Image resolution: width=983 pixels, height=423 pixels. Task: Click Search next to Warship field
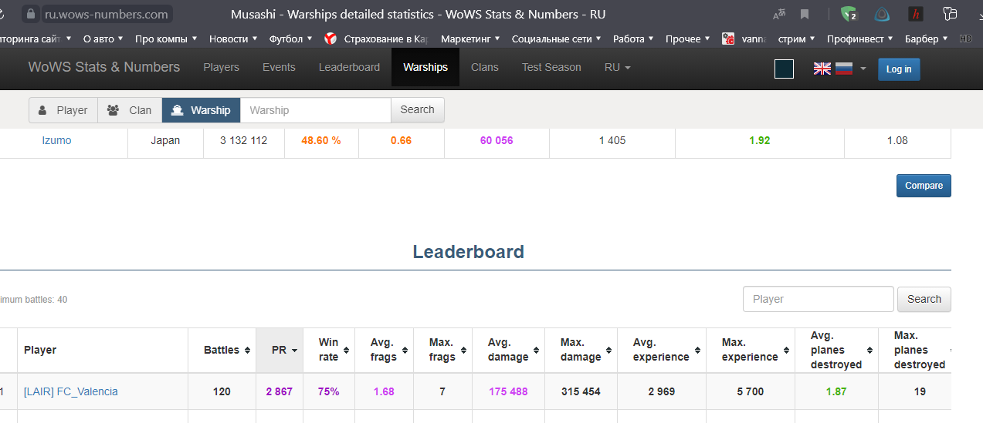[418, 110]
